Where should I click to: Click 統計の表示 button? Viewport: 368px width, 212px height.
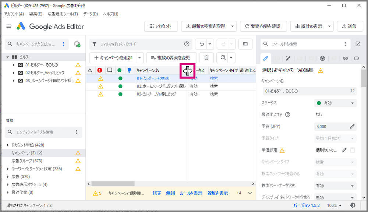click(x=308, y=26)
